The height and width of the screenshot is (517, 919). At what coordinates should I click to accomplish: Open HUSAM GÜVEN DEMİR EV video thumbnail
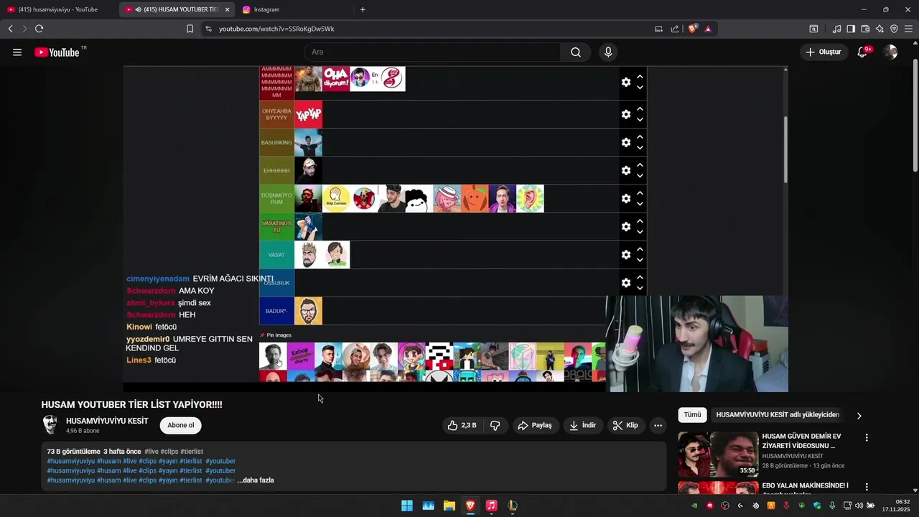718,455
